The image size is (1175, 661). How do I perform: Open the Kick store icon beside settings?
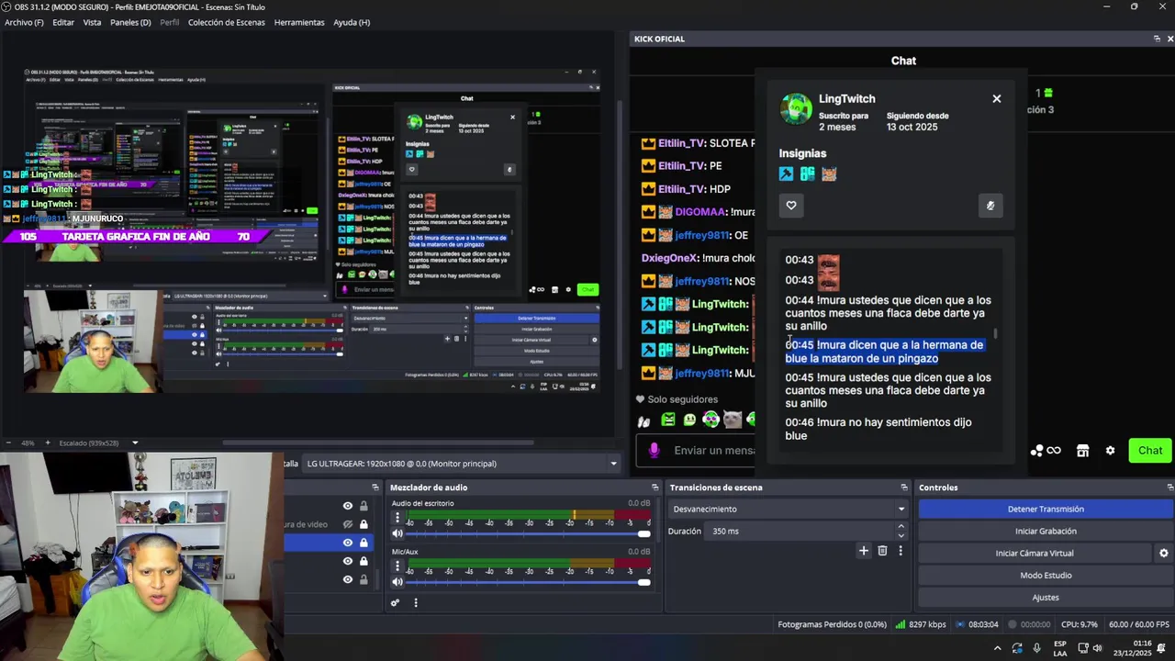(1083, 451)
